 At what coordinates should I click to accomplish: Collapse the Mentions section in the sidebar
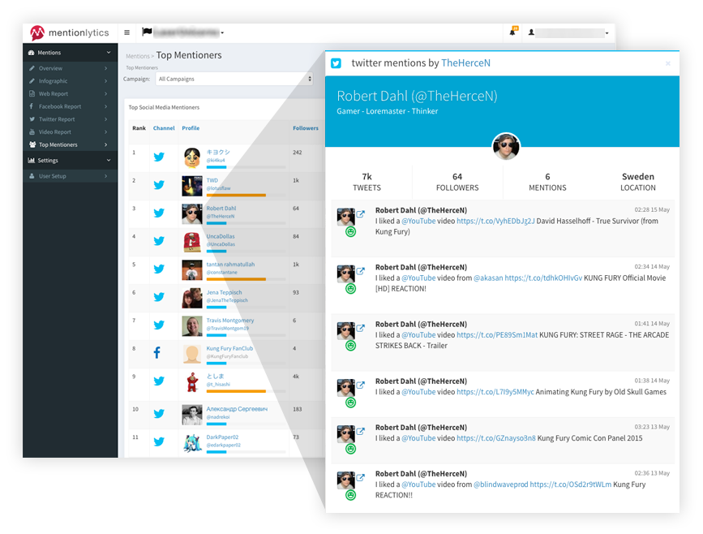(x=108, y=51)
